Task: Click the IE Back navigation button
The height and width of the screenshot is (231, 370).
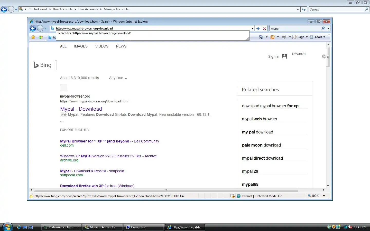Action: click(x=33, y=28)
